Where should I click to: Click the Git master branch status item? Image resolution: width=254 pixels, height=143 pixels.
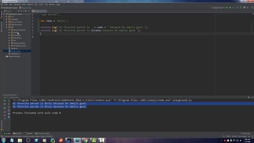(x=242, y=136)
